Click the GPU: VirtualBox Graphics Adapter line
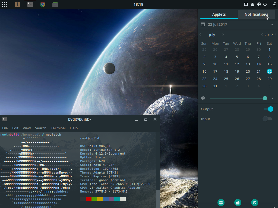Image resolution: width=278 pixels, height=208 pixels. 110,188
